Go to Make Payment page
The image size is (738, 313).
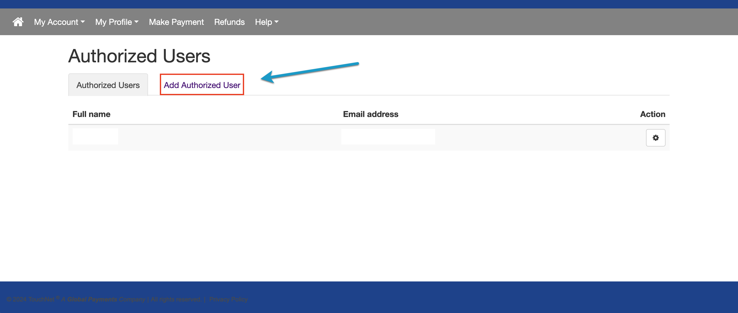tap(176, 22)
